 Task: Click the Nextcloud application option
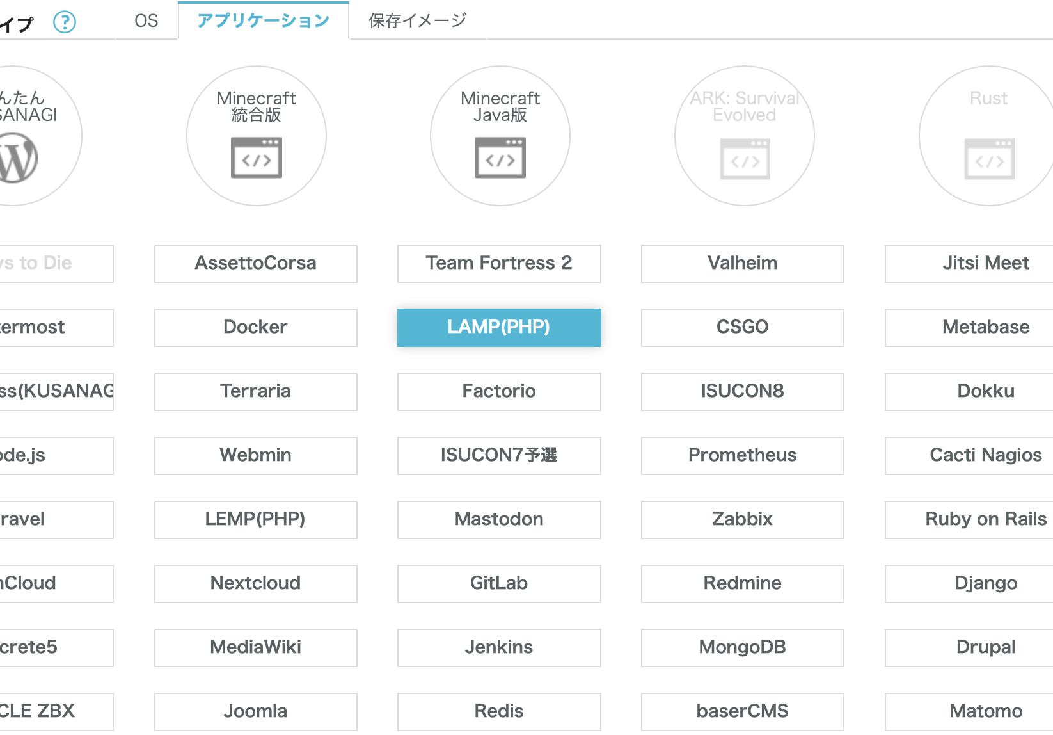click(255, 583)
